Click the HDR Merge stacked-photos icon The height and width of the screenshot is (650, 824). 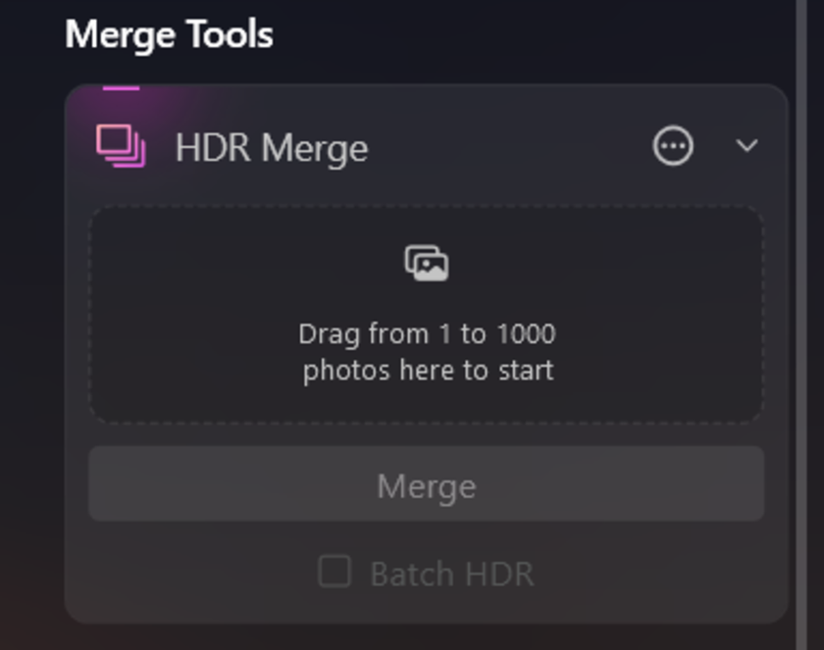point(121,147)
